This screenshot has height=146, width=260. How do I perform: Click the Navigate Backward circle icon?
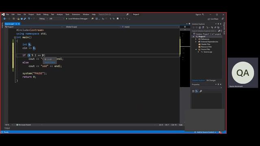tap(4, 19)
